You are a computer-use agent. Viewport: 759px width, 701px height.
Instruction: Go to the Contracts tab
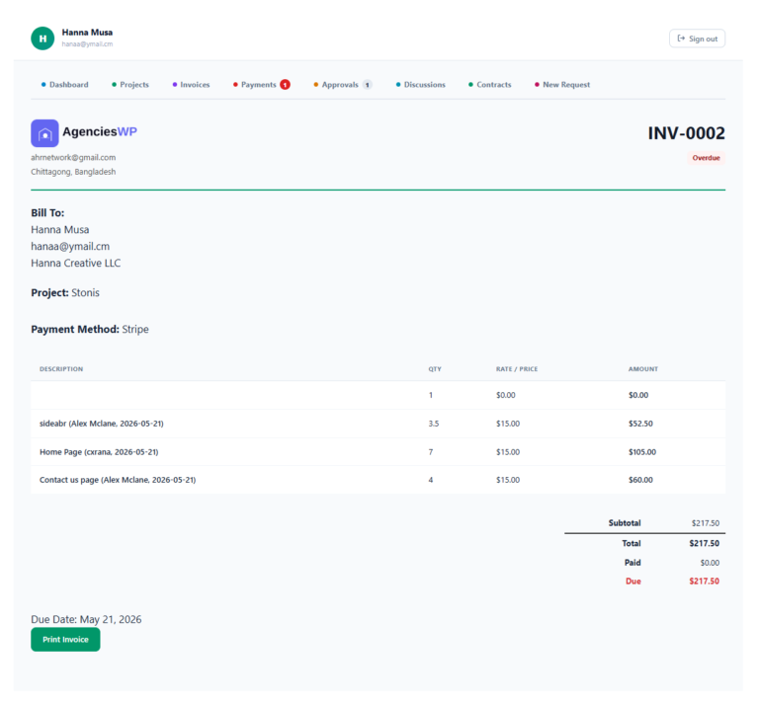coord(490,85)
